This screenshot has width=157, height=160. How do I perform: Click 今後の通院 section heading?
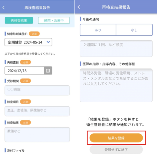pyautogui.click(x=91, y=19)
